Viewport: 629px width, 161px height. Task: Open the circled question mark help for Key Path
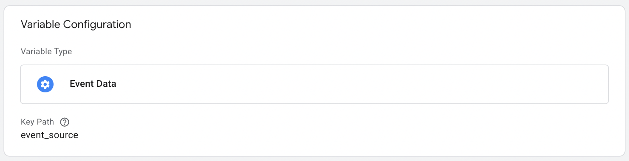pos(65,122)
